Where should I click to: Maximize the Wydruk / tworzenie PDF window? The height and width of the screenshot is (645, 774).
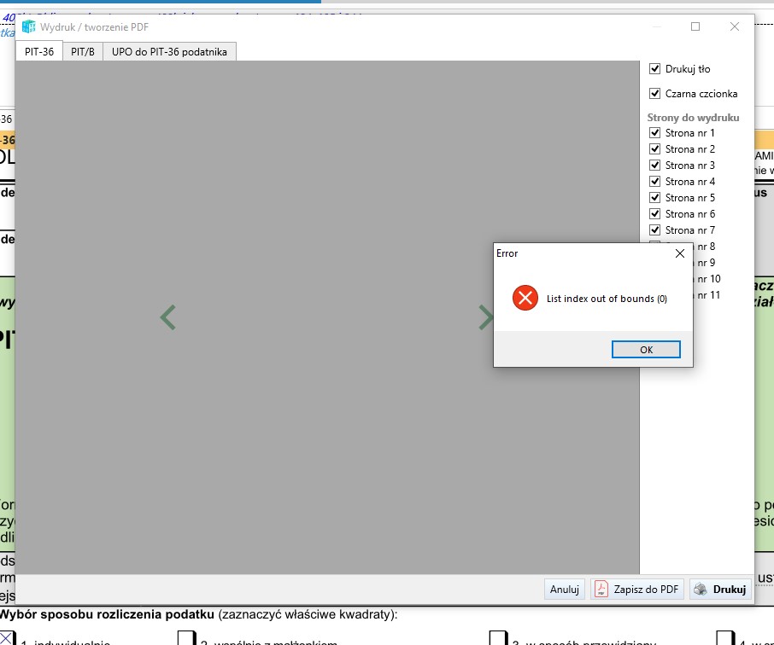(x=695, y=26)
